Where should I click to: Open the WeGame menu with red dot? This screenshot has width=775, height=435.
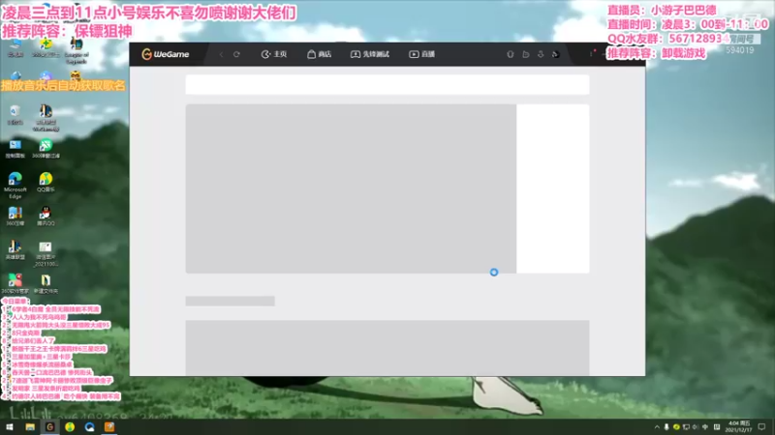click(591, 53)
